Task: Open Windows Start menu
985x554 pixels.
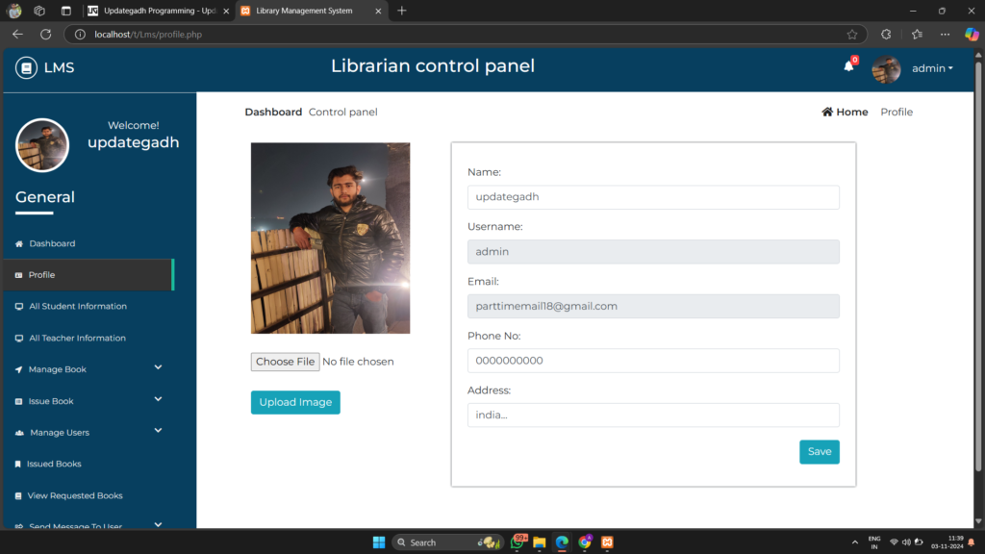Action: click(x=379, y=542)
